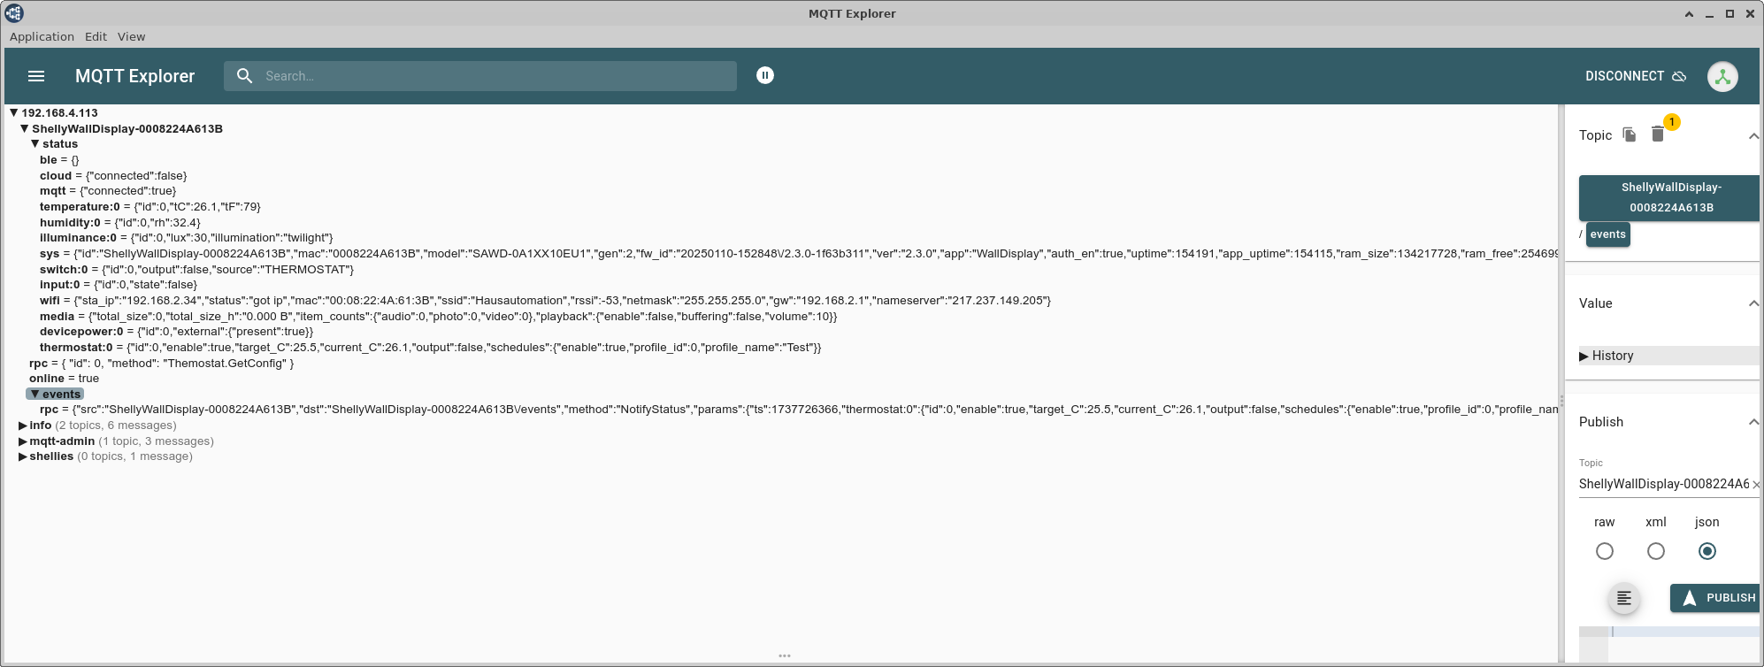This screenshot has height=667, width=1764.
Task: Click the search magnifier icon
Action: pos(245,76)
